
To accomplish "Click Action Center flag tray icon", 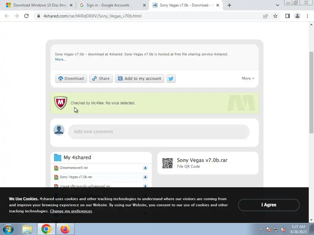I will 268,229.
